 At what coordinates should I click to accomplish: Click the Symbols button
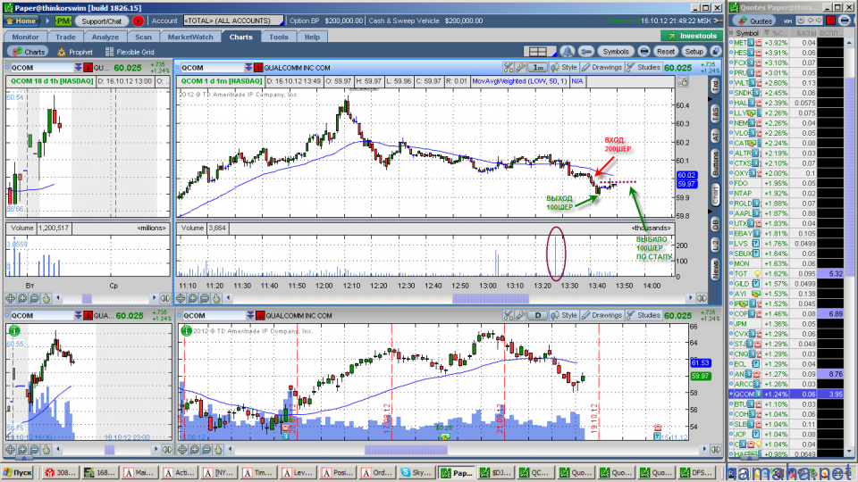(x=616, y=52)
